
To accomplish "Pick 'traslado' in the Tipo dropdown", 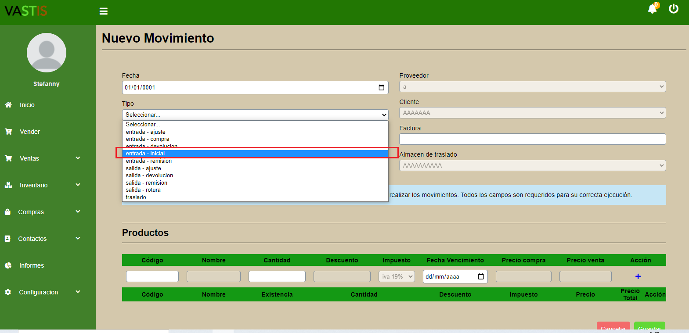I will [136, 197].
